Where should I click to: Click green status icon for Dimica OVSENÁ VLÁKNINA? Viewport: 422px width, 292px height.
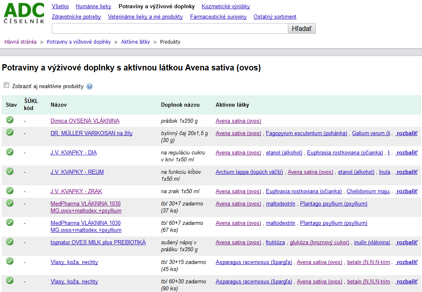[10, 120]
